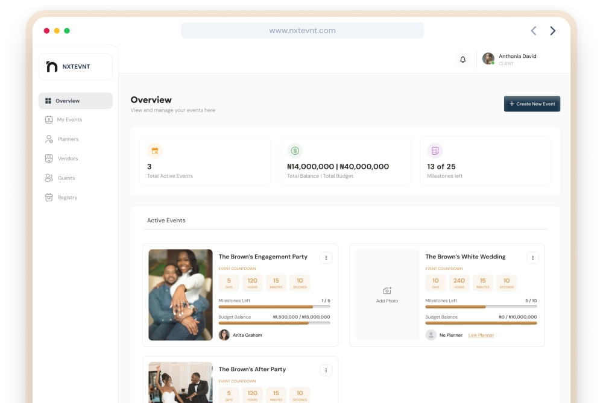603x403 pixels.
Task: Click the browser forward arrow
Action: click(552, 31)
